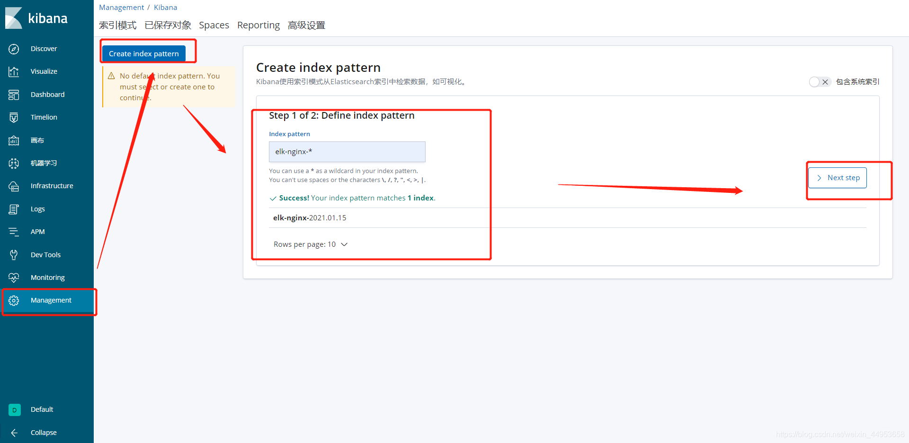This screenshot has width=909, height=443.
Task: Open Machine Learning (机器学习) icon
Action: [14, 163]
